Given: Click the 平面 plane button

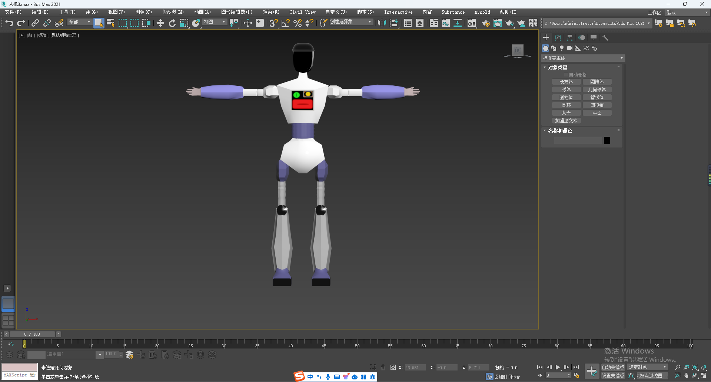Looking at the screenshot, I should (597, 113).
